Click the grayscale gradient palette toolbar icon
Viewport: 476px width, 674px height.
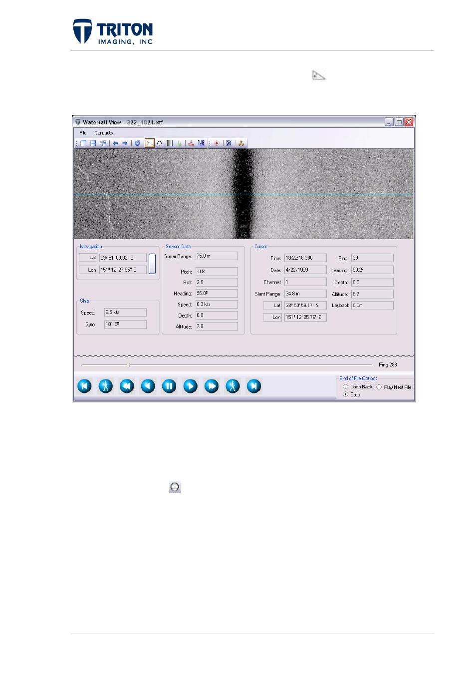click(169, 143)
